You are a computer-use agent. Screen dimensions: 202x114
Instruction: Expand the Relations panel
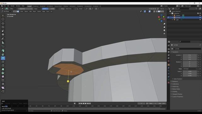point(175,81)
